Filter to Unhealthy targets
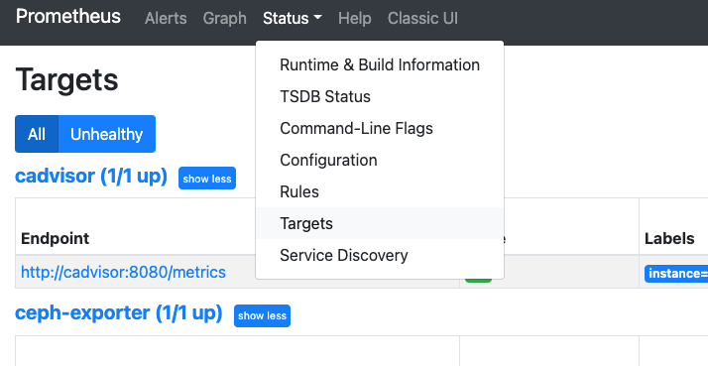 (x=107, y=134)
